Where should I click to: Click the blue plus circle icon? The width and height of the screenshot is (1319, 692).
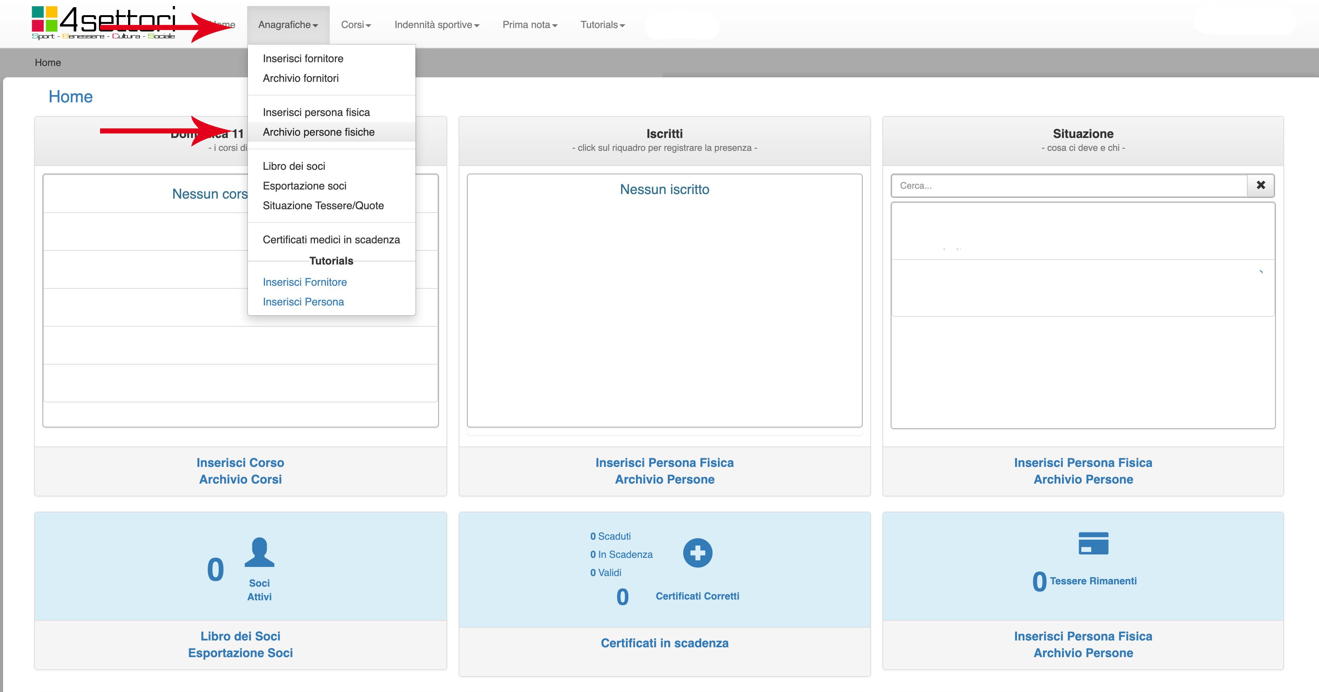697,553
